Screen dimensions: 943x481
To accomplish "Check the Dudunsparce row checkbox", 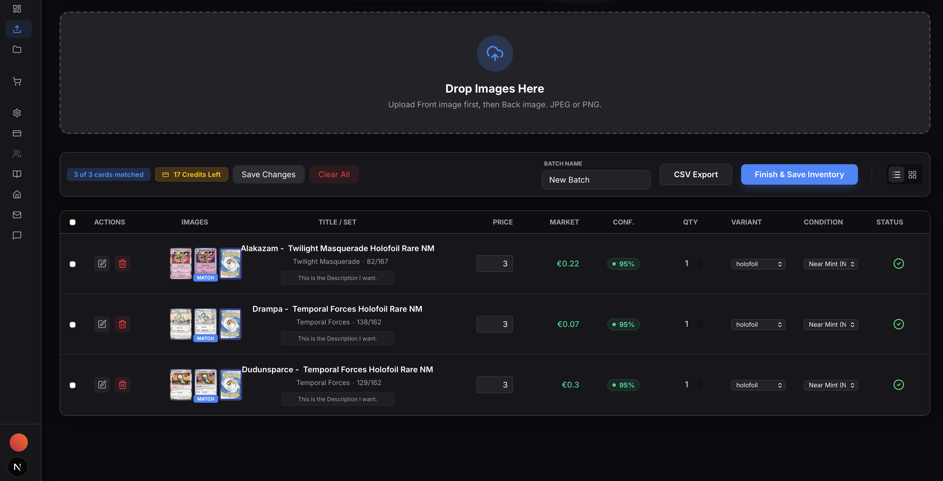I will [73, 385].
